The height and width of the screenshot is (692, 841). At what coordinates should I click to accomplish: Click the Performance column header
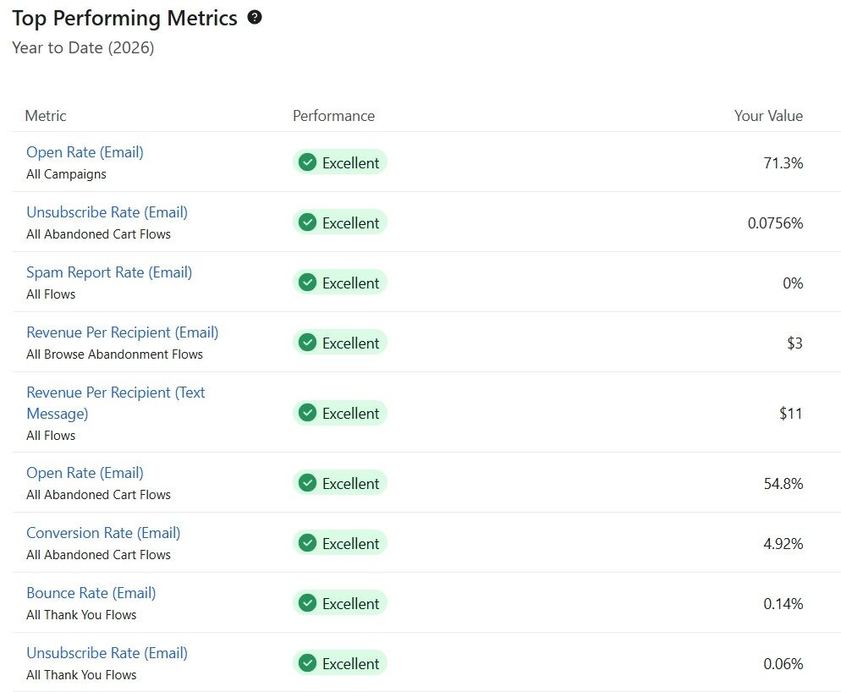[x=333, y=116]
